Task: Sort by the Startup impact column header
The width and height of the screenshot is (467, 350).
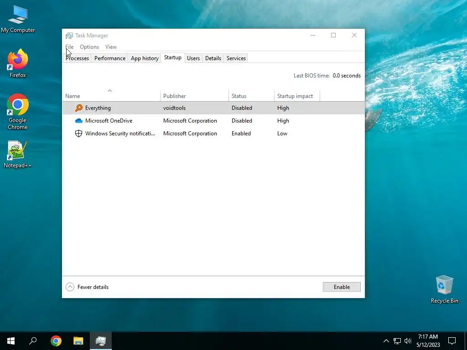Action: (297, 96)
